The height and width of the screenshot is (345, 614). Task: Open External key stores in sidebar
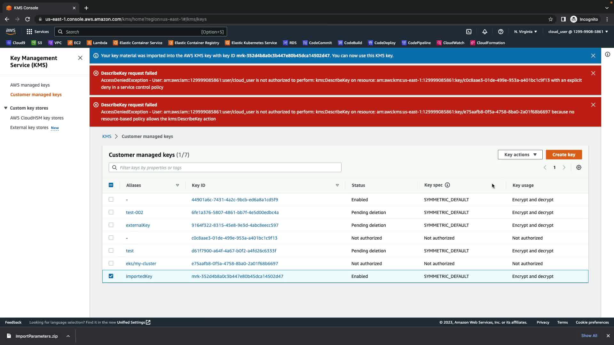click(29, 127)
